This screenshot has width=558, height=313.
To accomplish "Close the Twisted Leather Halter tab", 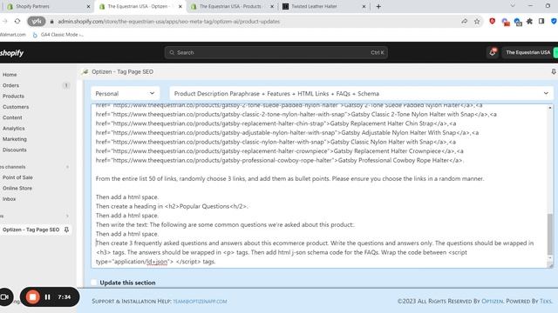I will (x=364, y=6).
